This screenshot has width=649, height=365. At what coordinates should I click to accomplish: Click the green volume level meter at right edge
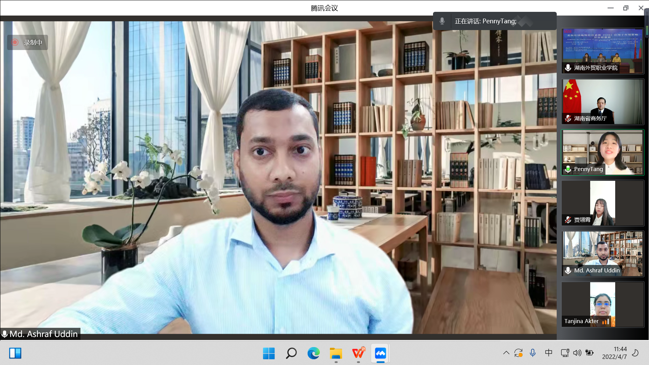coord(647,24)
